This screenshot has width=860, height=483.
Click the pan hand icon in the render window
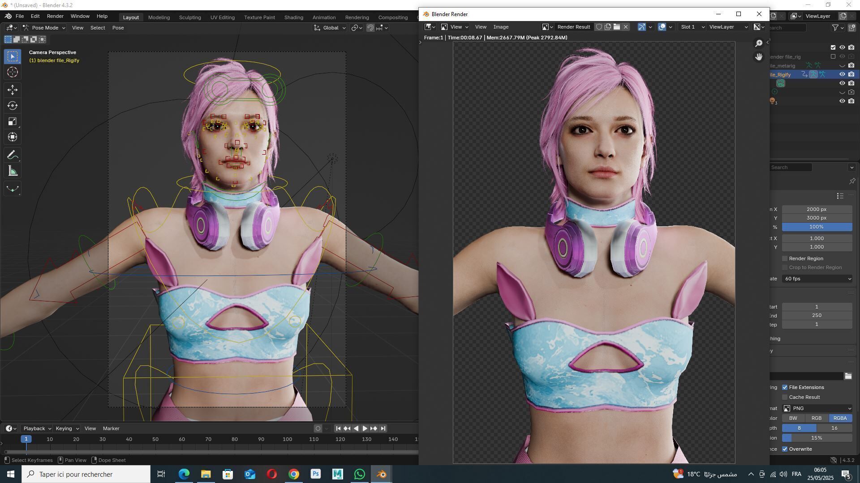point(758,57)
